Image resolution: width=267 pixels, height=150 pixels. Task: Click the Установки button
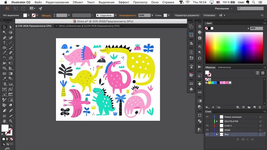(x=209, y=15)
